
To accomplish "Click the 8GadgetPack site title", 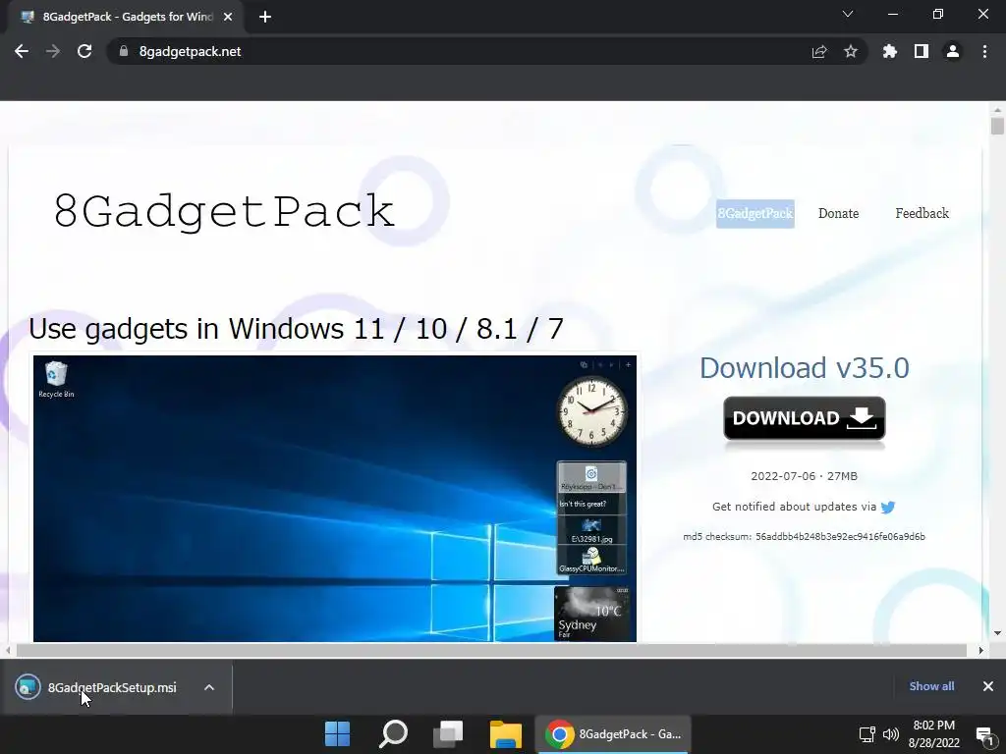I will (x=224, y=211).
